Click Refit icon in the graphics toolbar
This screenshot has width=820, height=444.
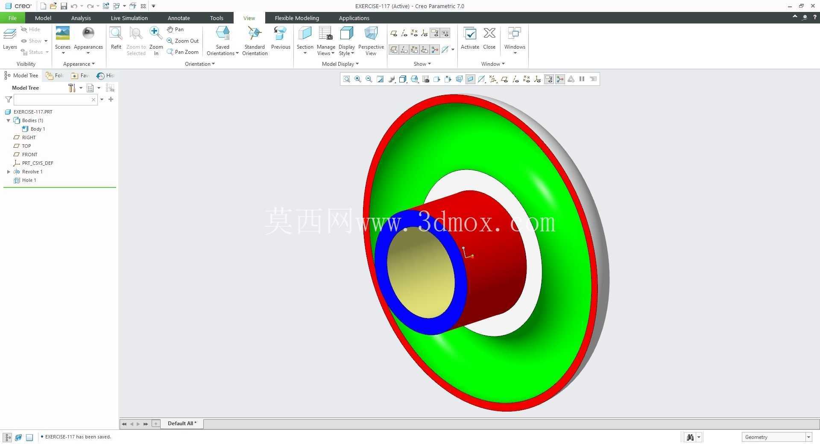(x=347, y=79)
